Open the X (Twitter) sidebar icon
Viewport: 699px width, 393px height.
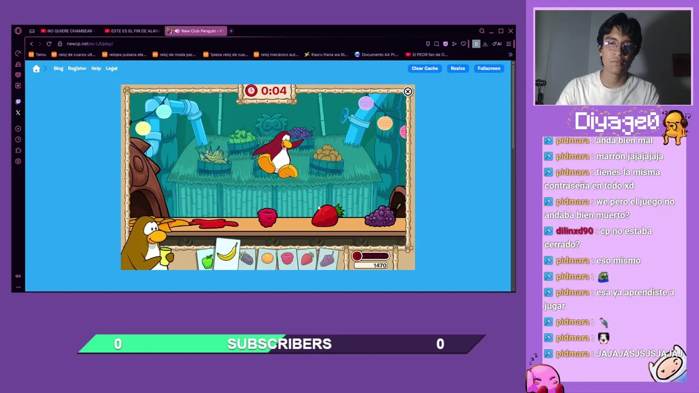tap(18, 112)
